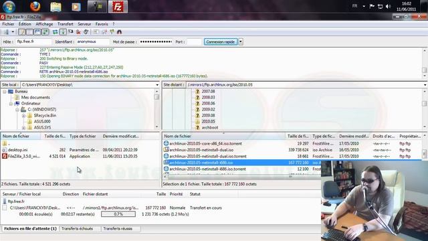Expand the ASUS.SYS folder node
The width and height of the screenshot is (428, 241).
[x=24, y=128]
